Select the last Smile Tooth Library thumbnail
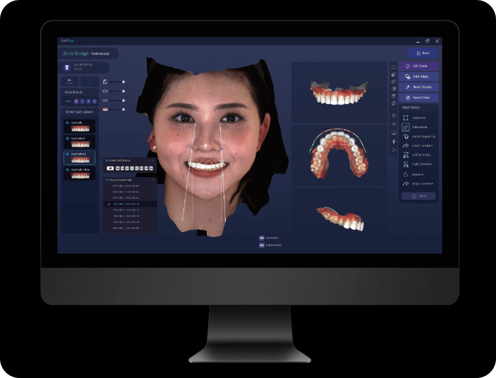The height and width of the screenshot is (378, 496). click(79, 173)
